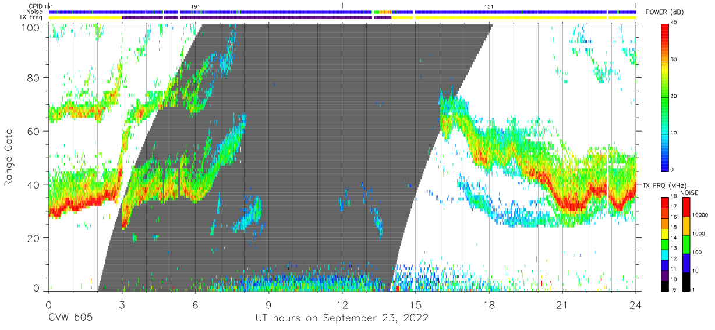The height and width of the screenshot is (330, 715).
Task: Click 'UT hours on September 23, 2022' axis title
Action: click(342, 318)
